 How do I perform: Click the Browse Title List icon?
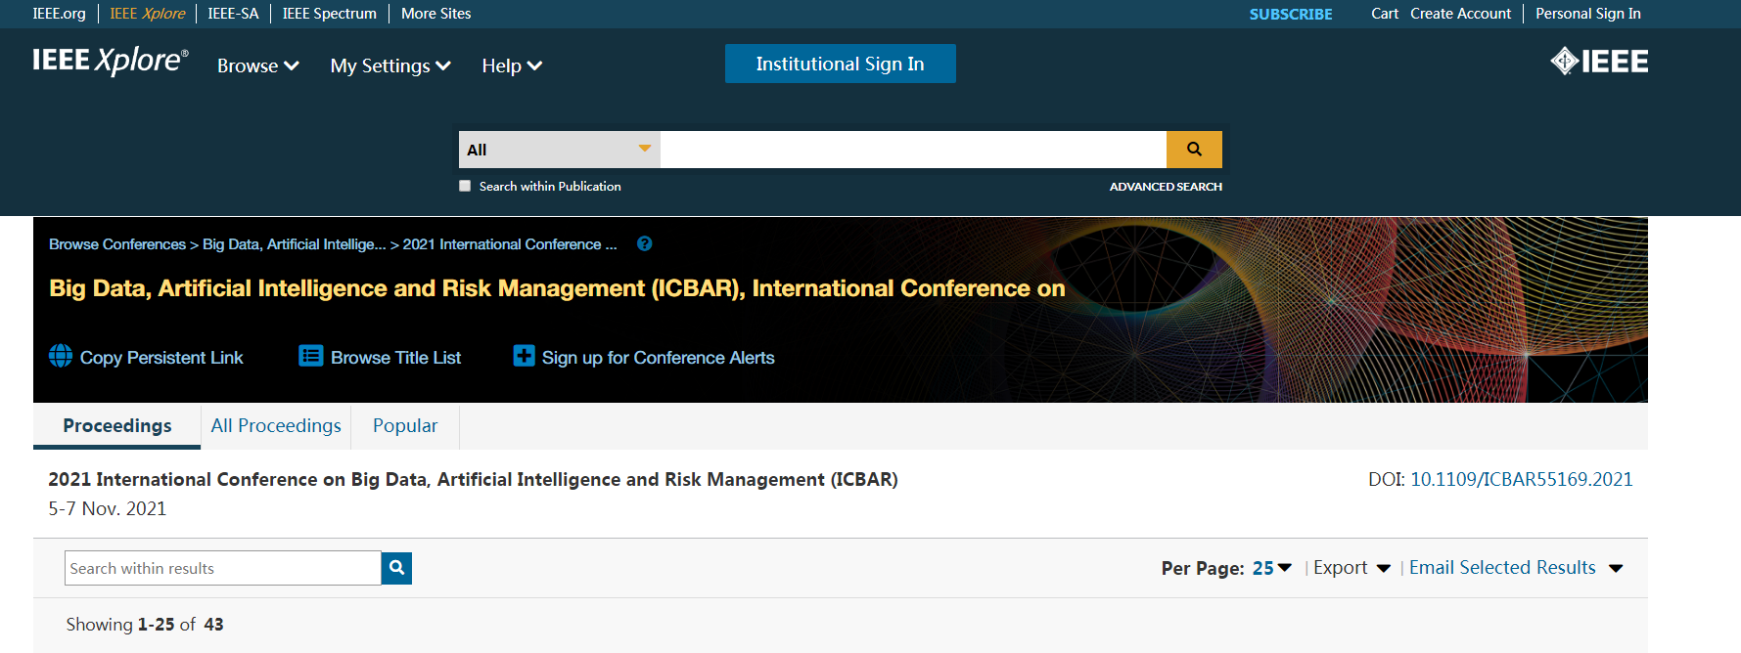coord(311,356)
